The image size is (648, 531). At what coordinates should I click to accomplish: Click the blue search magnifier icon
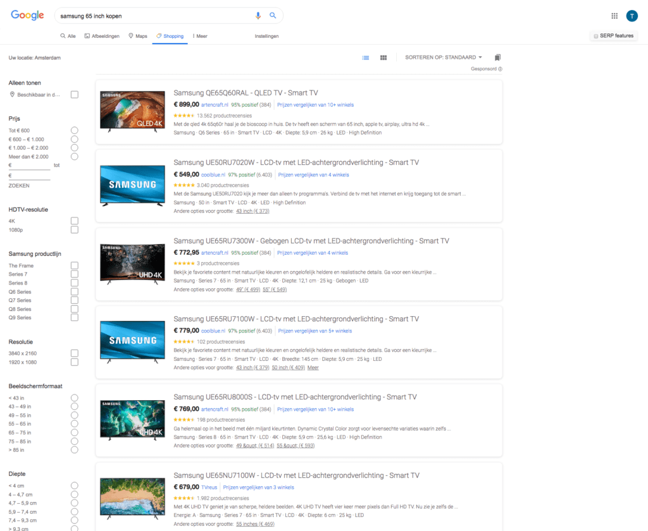click(273, 15)
